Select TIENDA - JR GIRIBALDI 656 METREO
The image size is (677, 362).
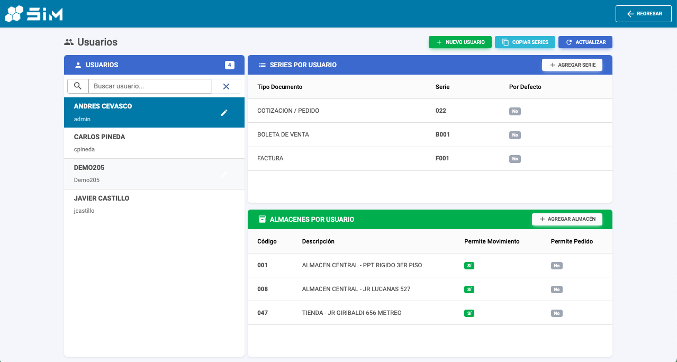352,313
